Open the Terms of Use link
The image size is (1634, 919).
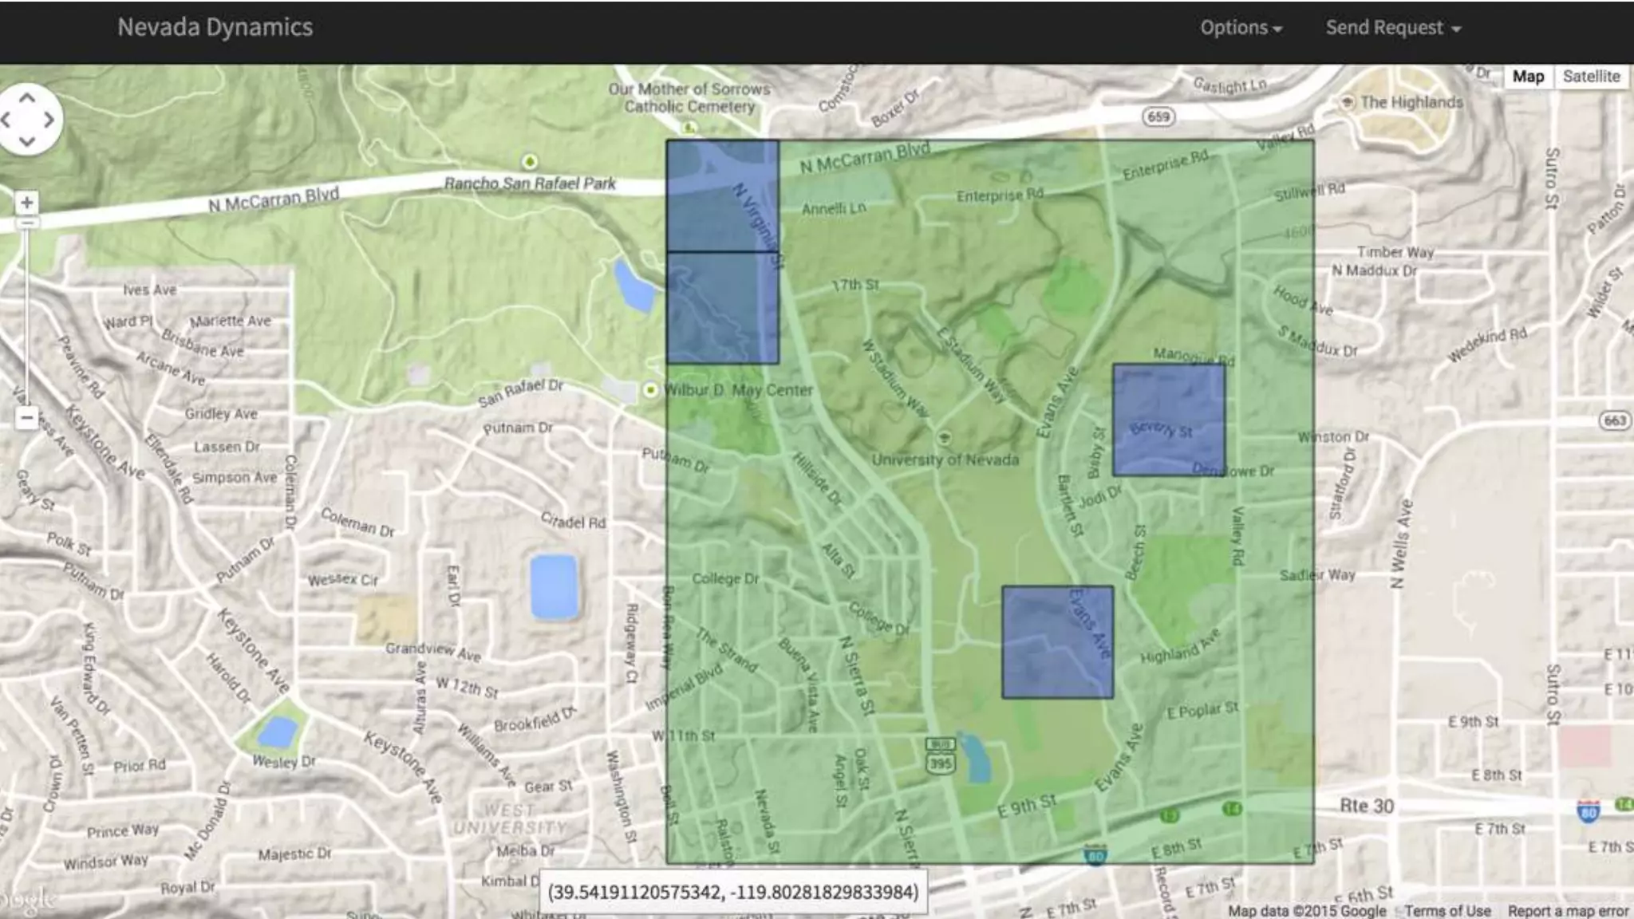point(1447,911)
